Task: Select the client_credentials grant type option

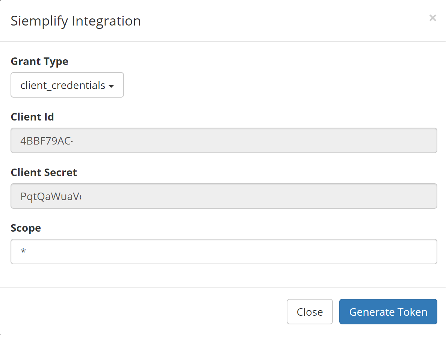Action: (x=62, y=85)
